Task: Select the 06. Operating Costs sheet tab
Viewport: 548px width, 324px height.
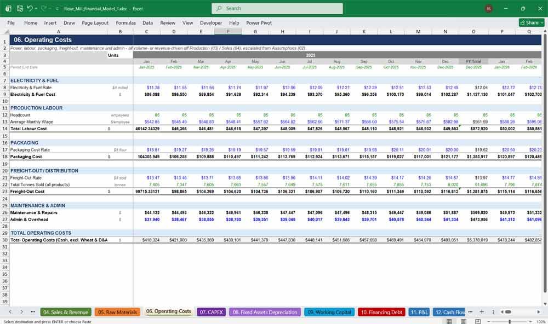Action: point(168,311)
